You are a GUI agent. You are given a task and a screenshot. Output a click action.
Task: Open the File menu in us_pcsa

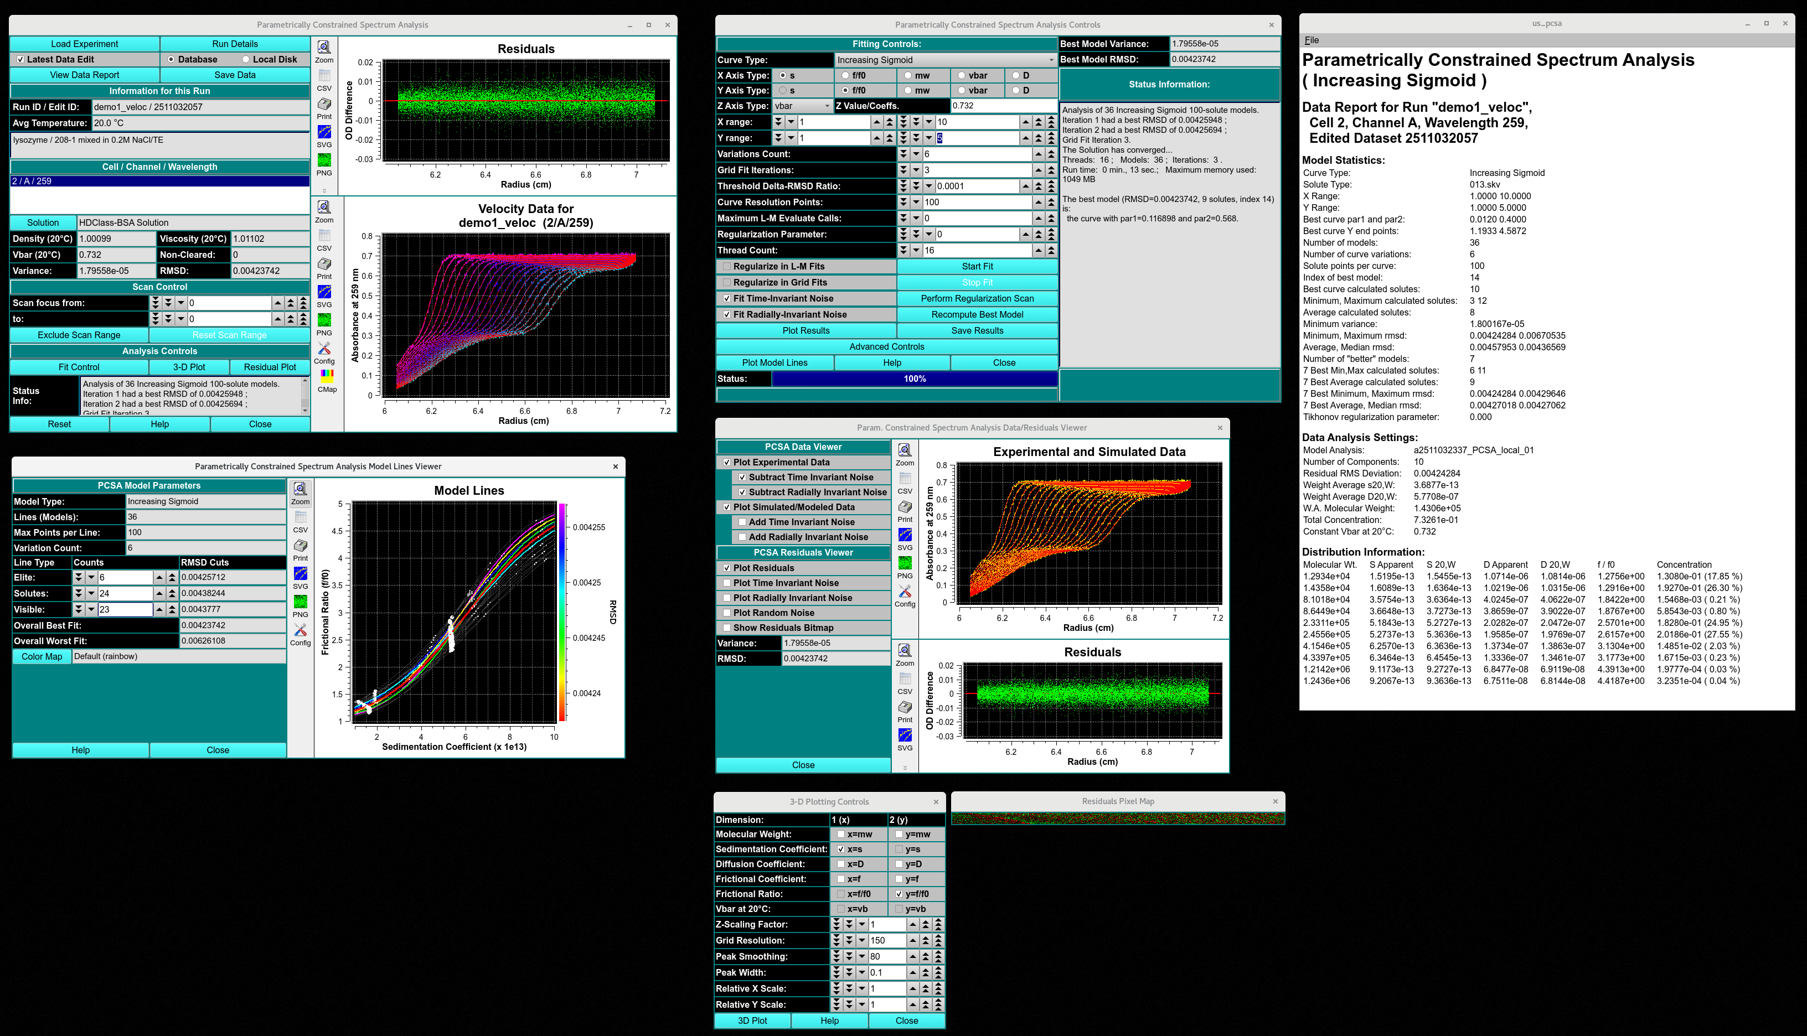[x=1311, y=40]
